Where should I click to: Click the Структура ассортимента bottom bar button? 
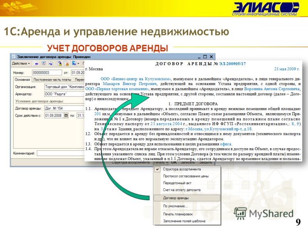[131, 162]
